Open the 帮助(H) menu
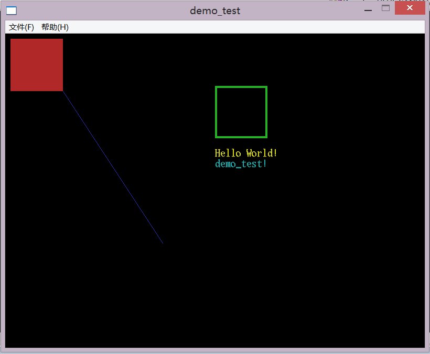This screenshot has height=354, width=430. pos(55,27)
